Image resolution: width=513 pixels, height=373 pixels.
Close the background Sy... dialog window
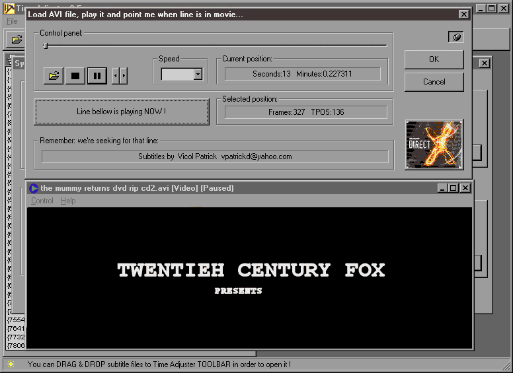point(484,63)
